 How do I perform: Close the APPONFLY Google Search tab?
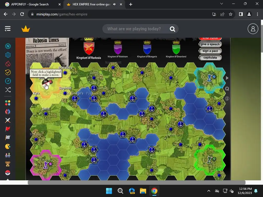[59, 4]
